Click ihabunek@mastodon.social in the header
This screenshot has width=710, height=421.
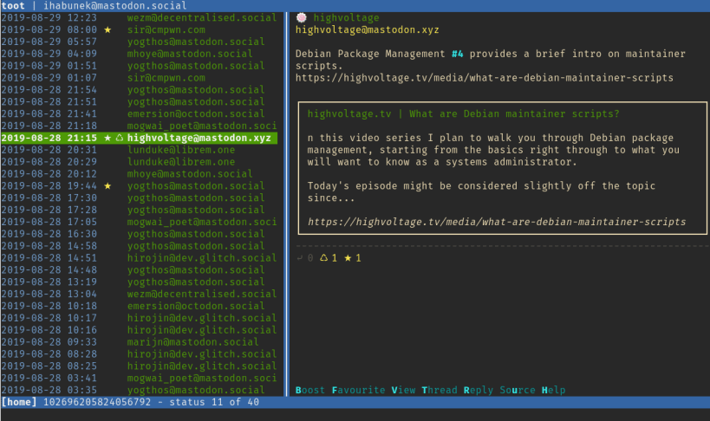tap(115, 6)
